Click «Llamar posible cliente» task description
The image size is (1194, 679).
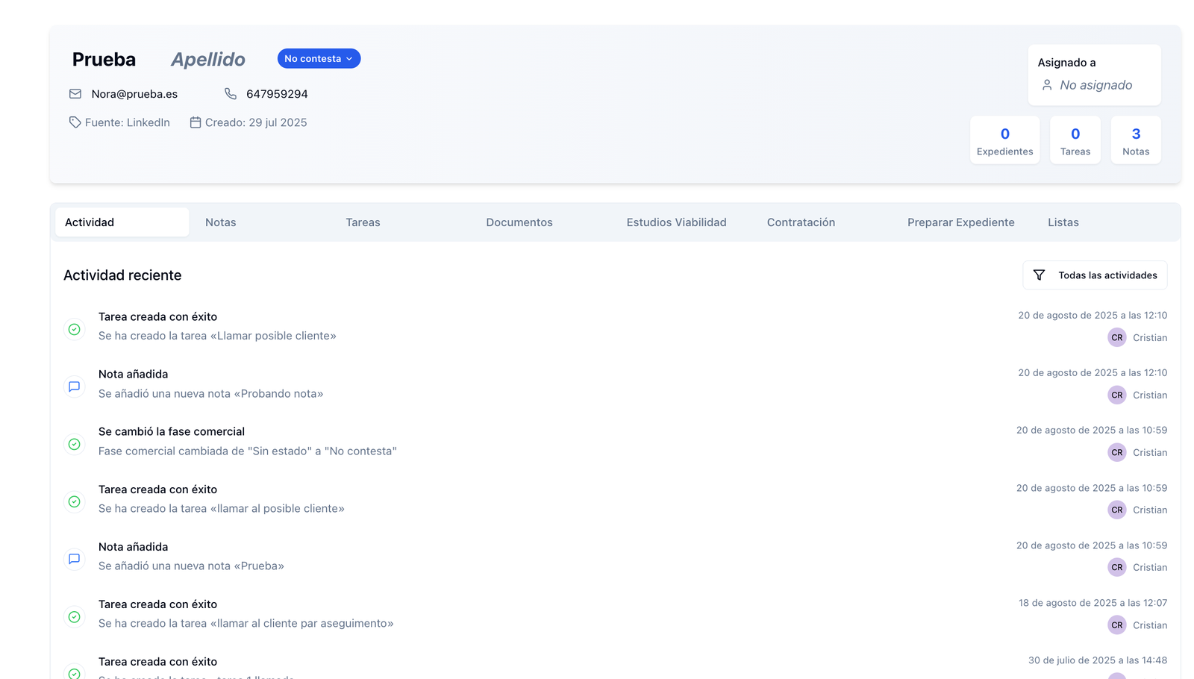click(217, 336)
